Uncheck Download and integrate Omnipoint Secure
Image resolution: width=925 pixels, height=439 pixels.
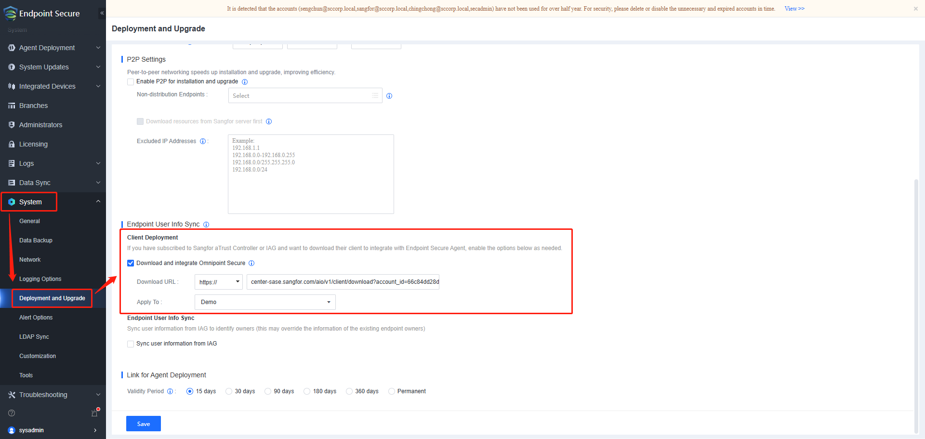(x=131, y=263)
